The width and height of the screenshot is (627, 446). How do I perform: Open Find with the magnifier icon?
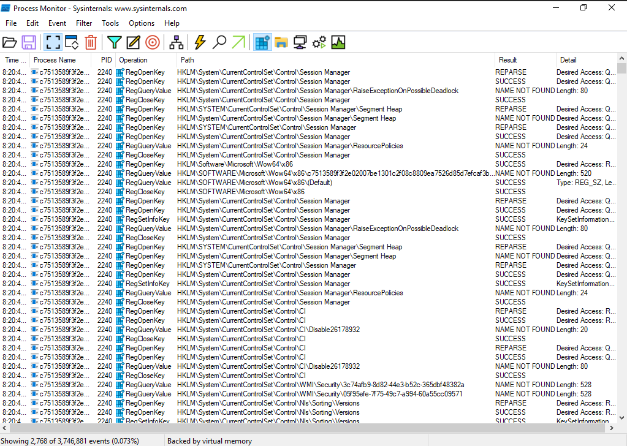click(x=219, y=42)
